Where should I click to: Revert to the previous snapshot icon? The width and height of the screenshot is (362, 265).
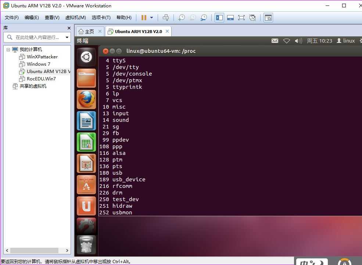pyautogui.click(x=193, y=18)
